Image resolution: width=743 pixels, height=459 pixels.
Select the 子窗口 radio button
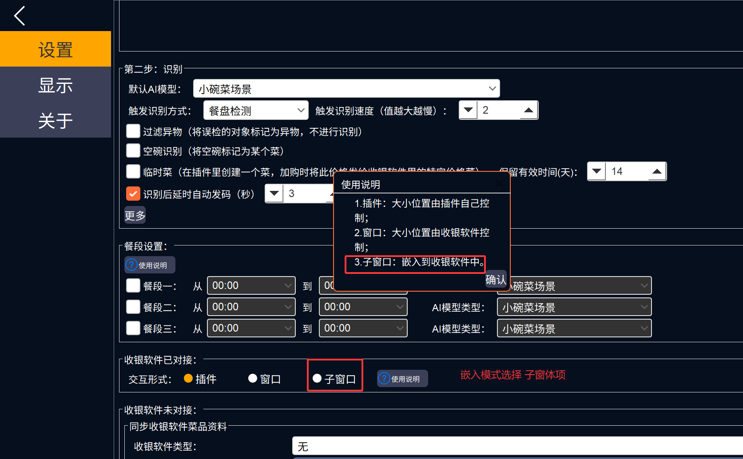click(x=317, y=379)
